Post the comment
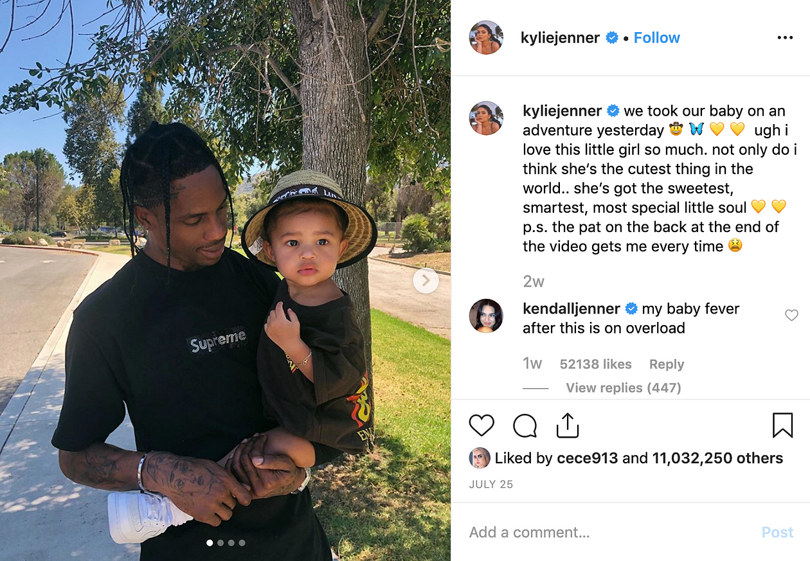 pyautogui.click(x=777, y=532)
